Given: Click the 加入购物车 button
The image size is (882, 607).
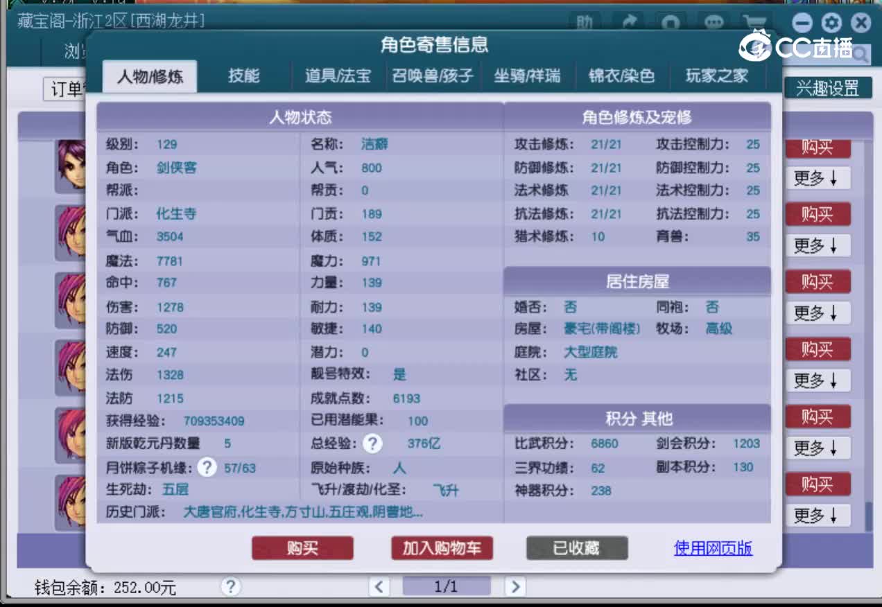Looking at the screenshot, I should [x=442, y=547].
